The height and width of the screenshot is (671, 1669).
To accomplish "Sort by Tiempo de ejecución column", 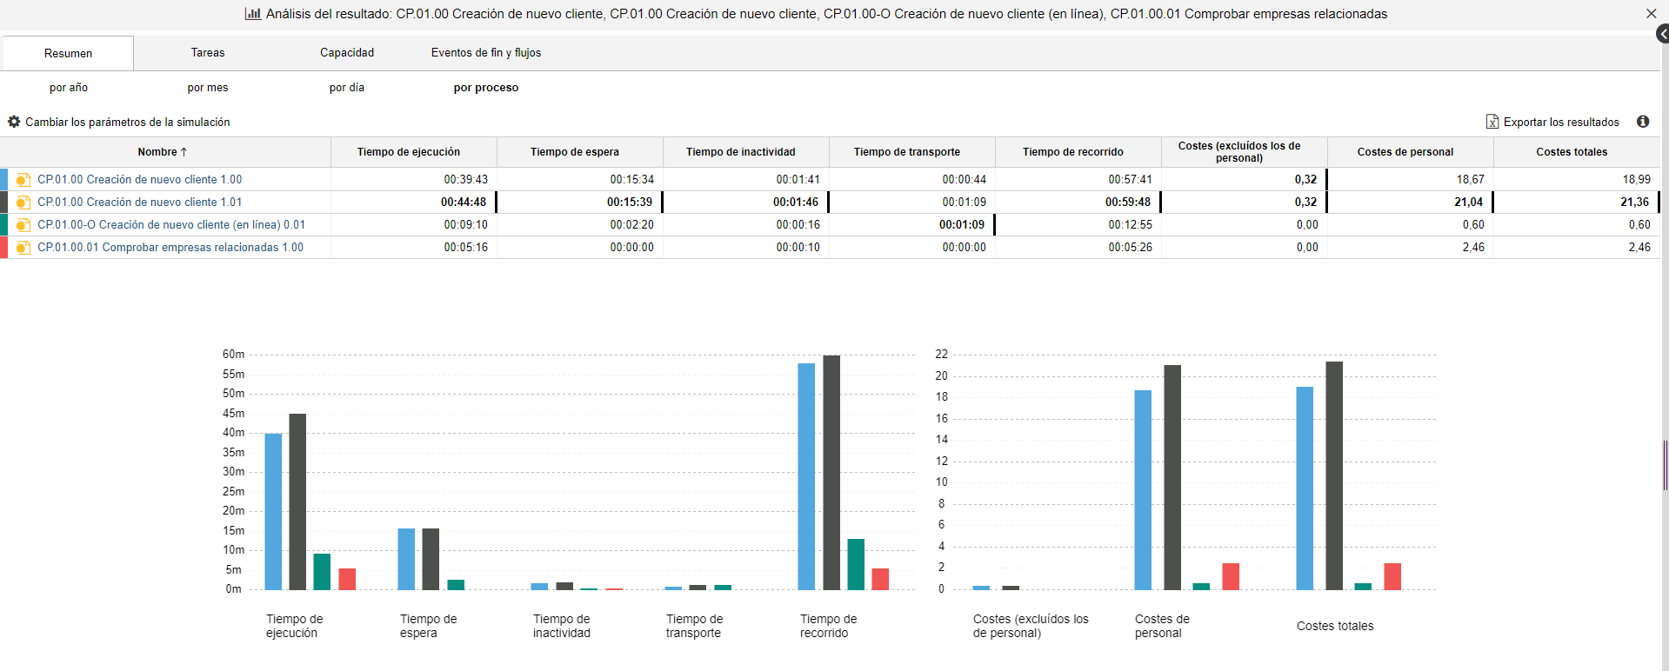I will pos(414,152).
